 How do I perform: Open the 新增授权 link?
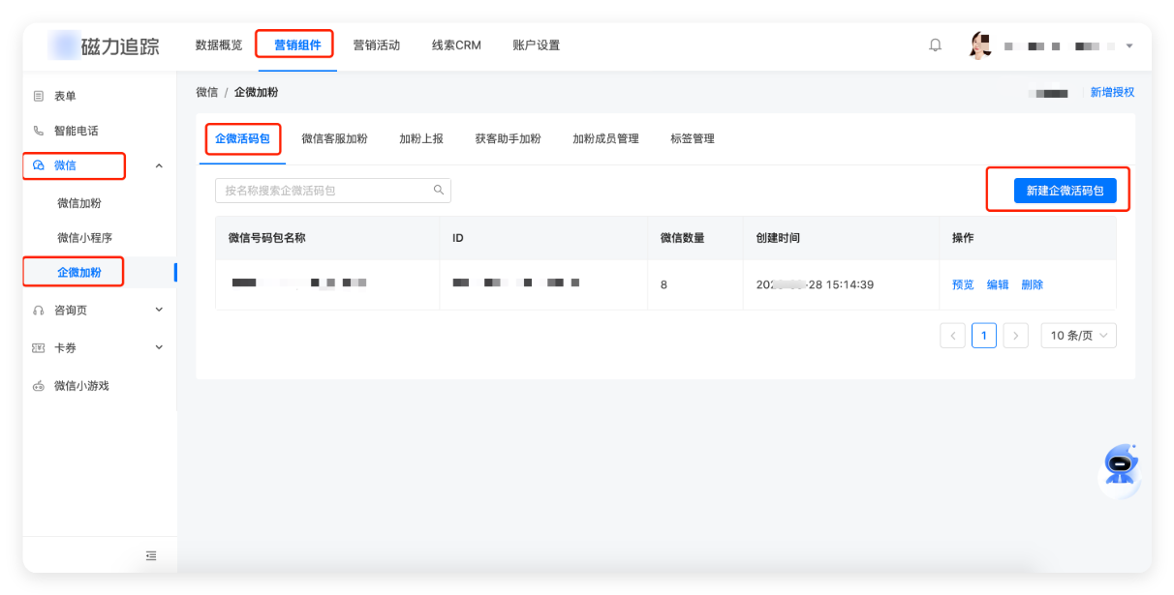coord(1114,90)
